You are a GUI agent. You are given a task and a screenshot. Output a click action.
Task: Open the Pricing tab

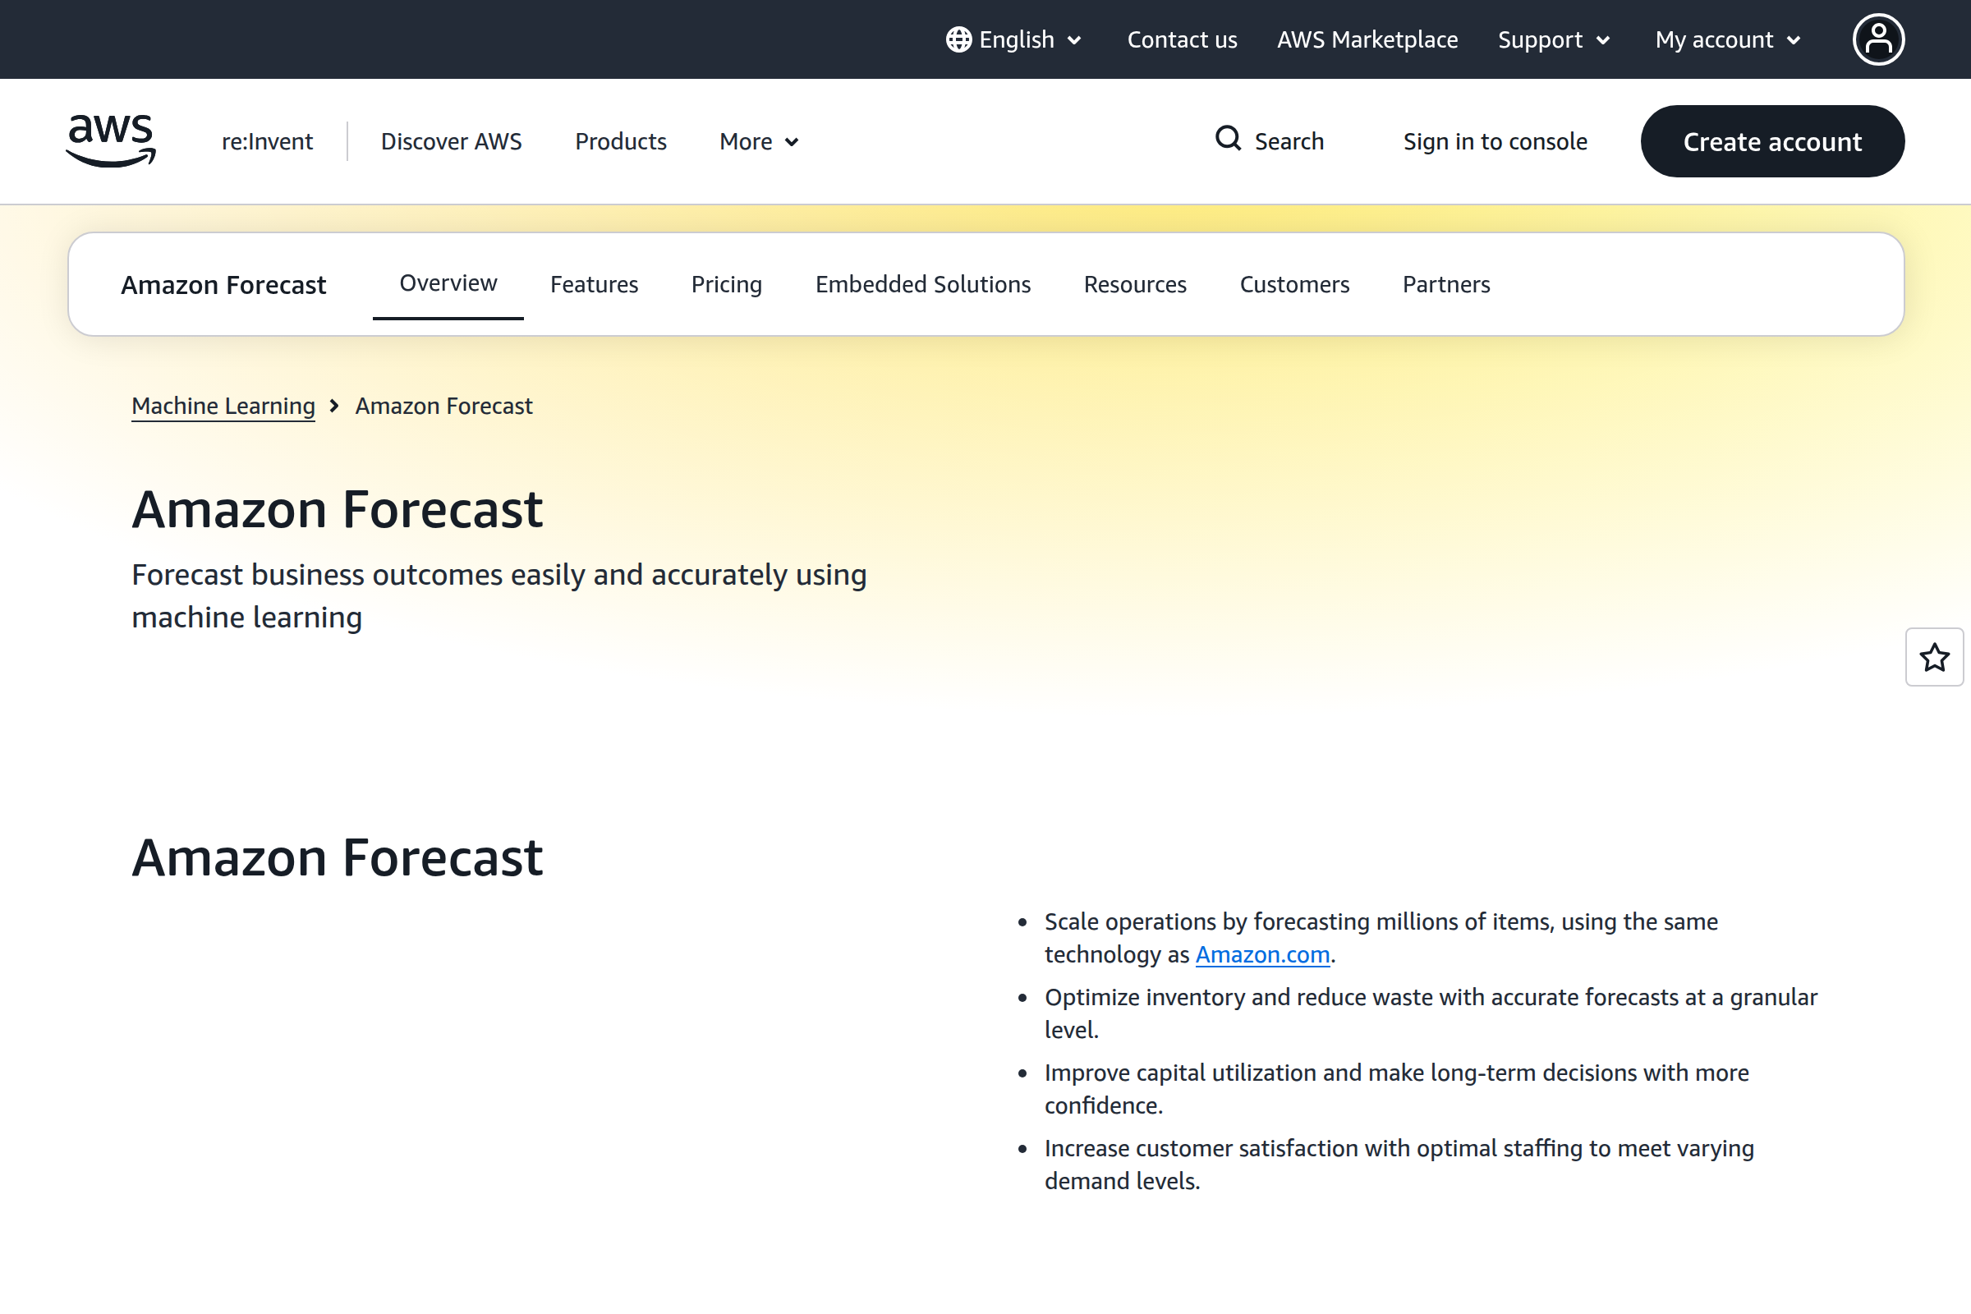[727, 285]
